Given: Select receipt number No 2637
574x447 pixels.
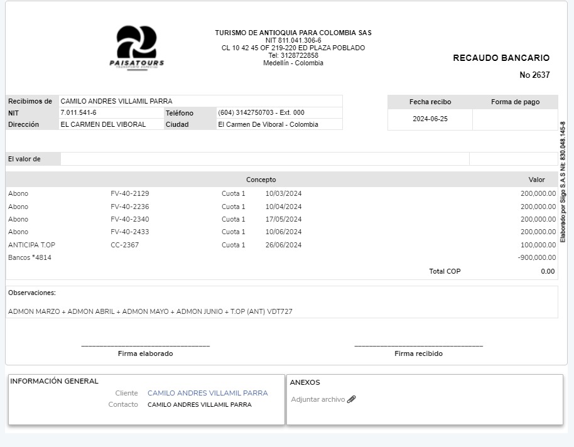Looking at the screenshot, I should tap(534, 75).
